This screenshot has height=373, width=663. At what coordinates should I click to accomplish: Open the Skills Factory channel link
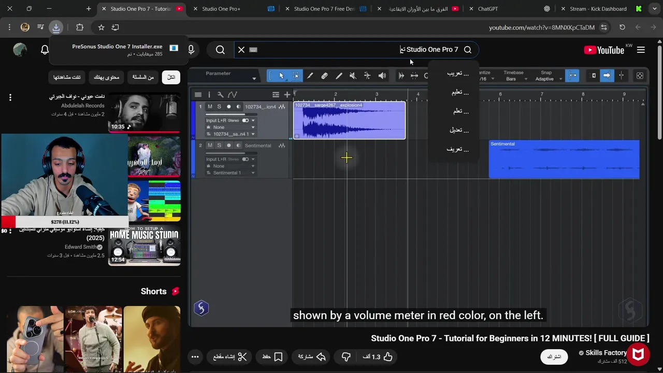coord(606,353)
